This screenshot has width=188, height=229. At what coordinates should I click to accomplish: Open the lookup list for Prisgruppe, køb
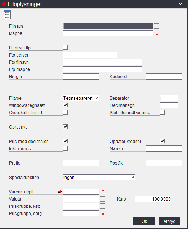click(x=103, y=206)
